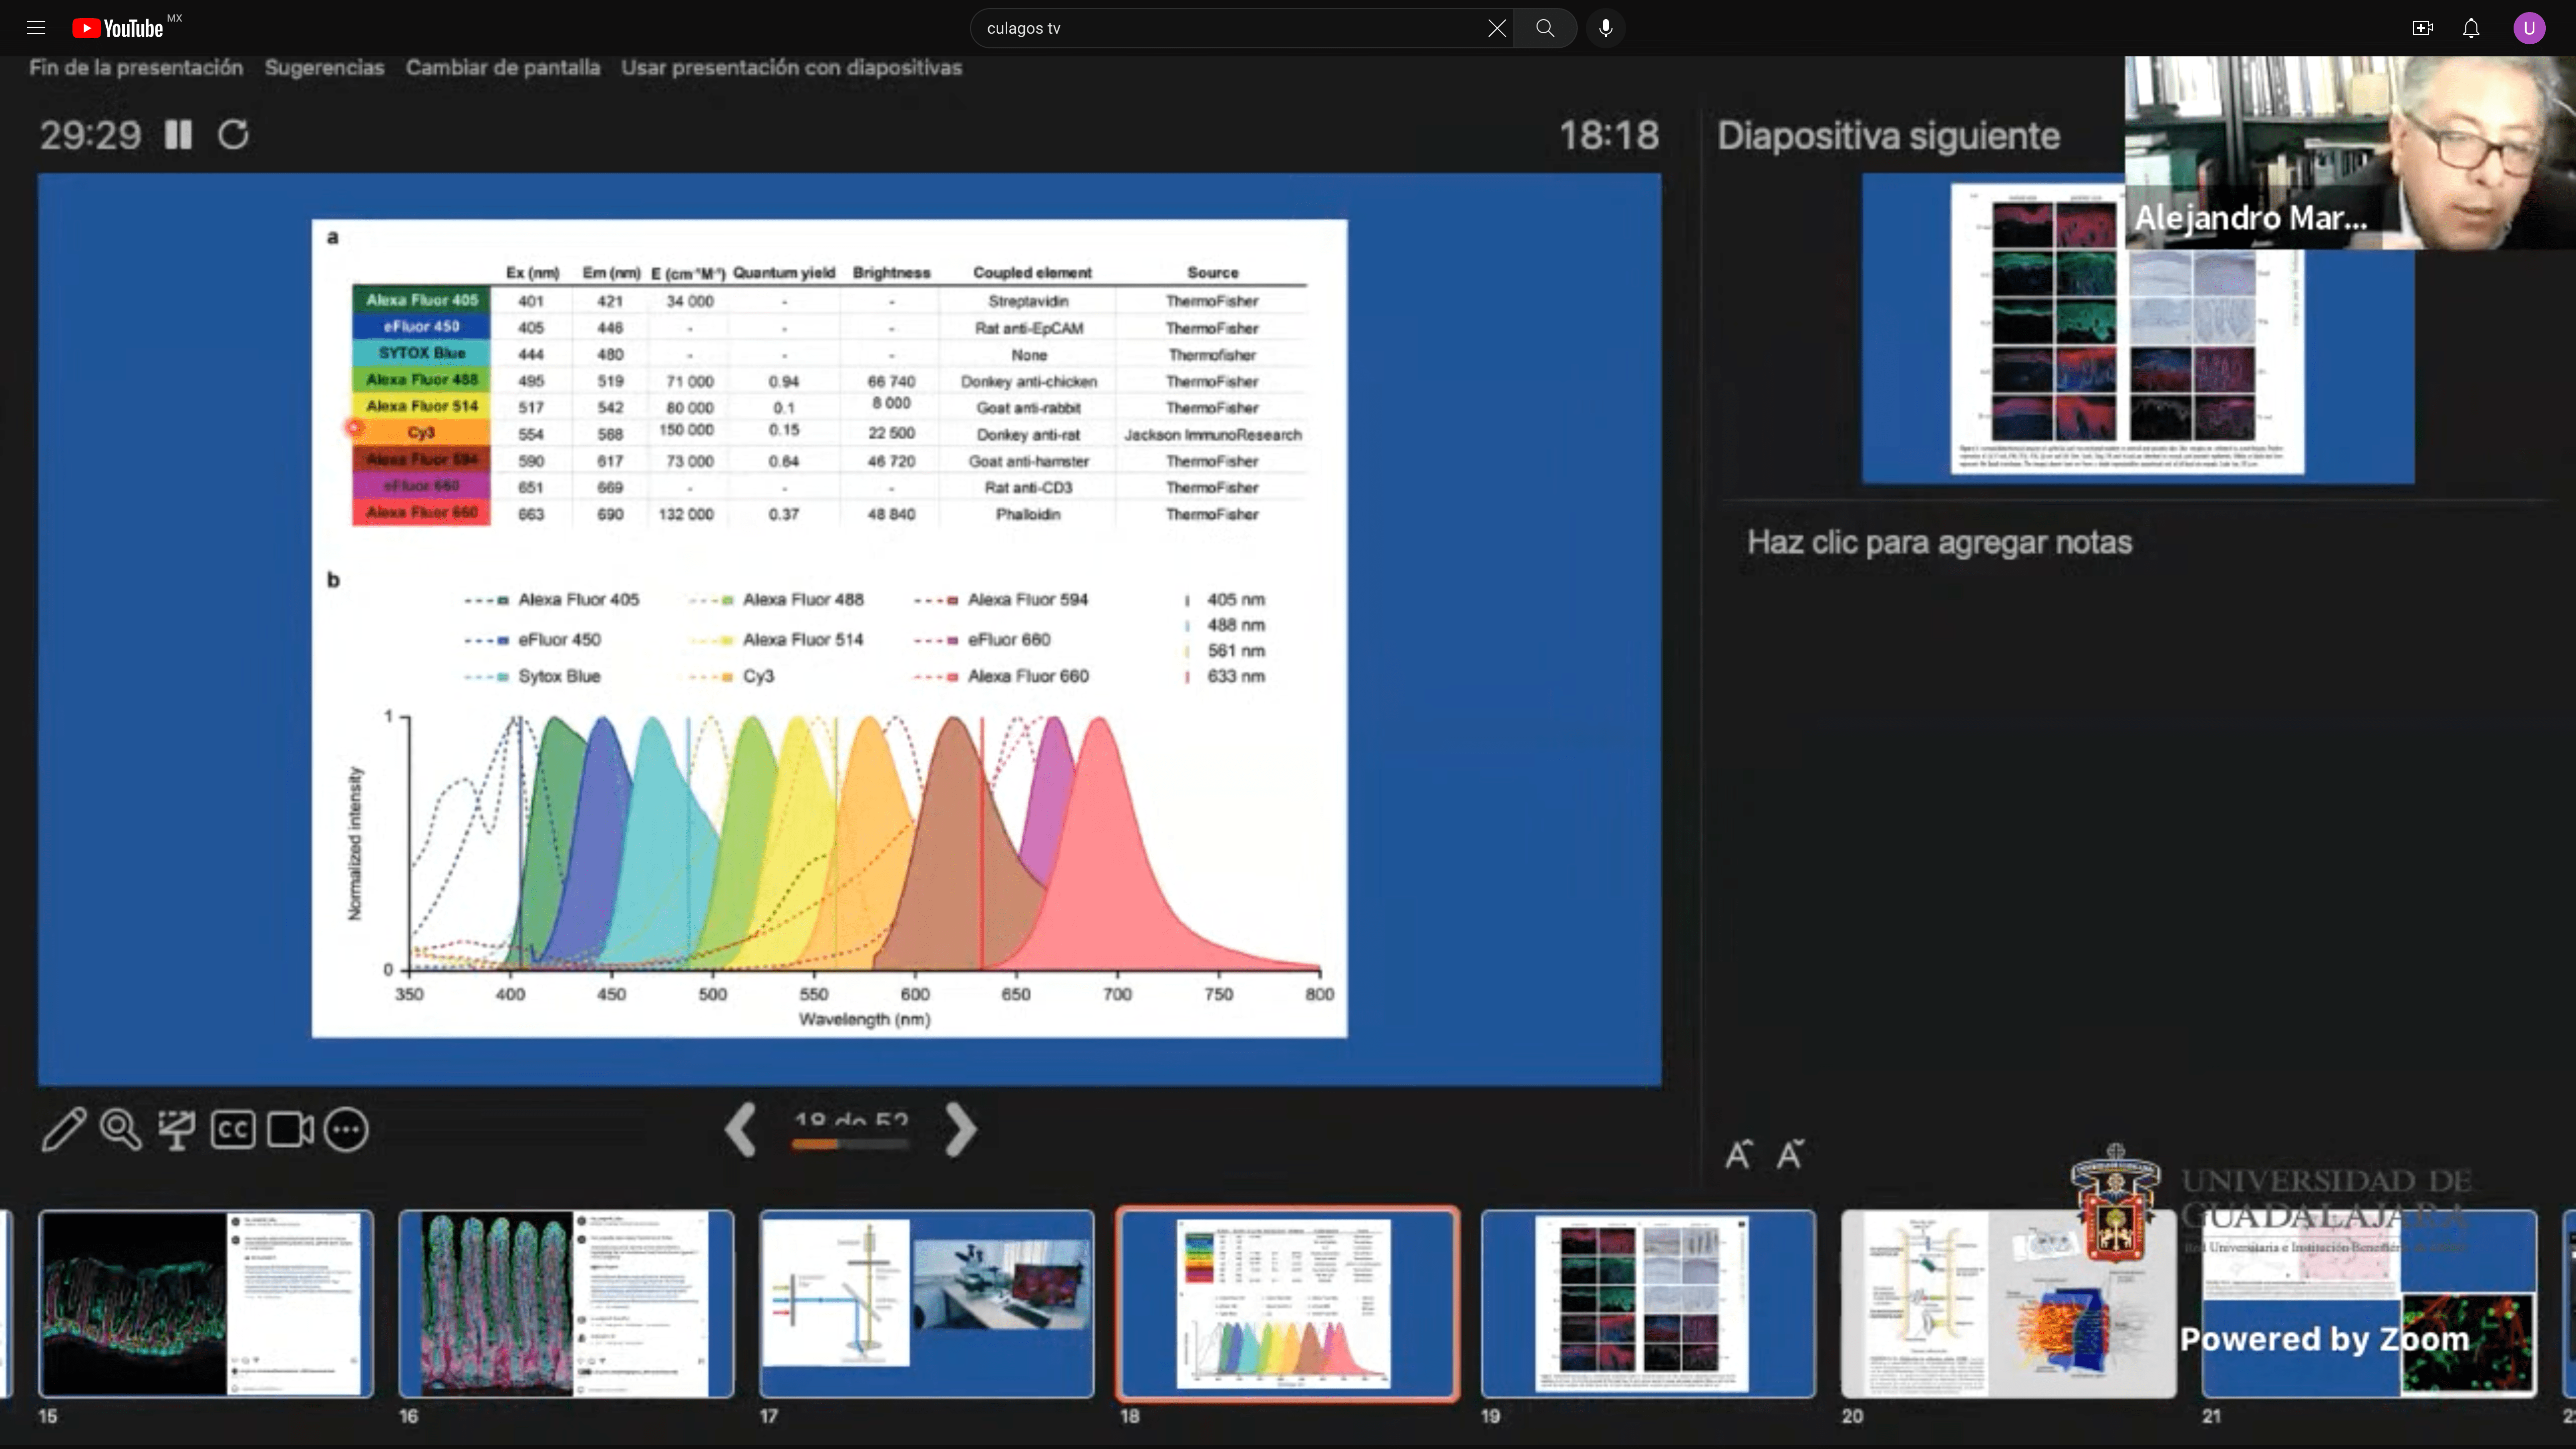Click the slide progress bar
2576x1449 pixels.
[850, 1144]
